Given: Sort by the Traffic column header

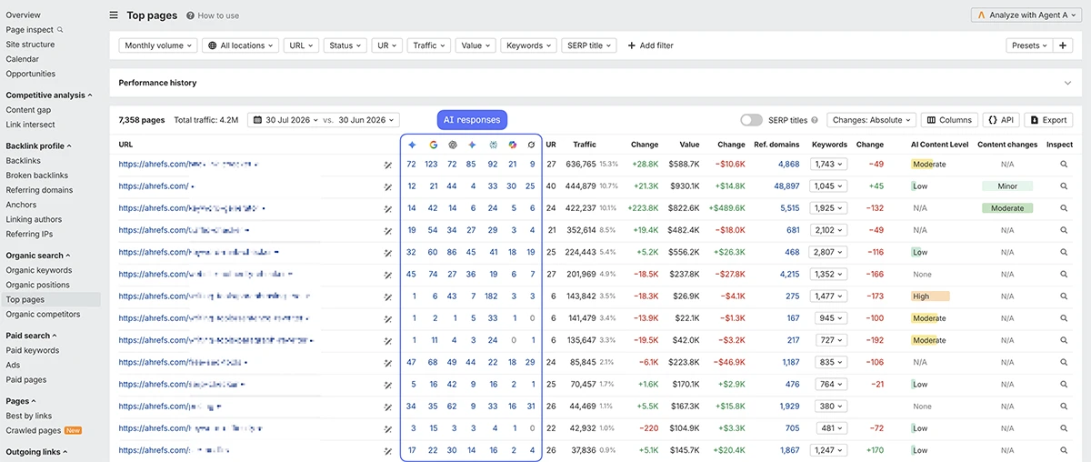Looking at the screenshot, I should click(585, 145).
